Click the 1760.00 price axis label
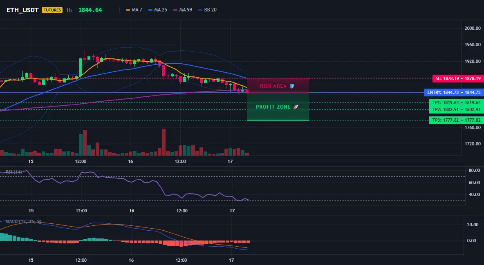The width and height of the screenshot is (484, 265). click(x=473, y=127)
